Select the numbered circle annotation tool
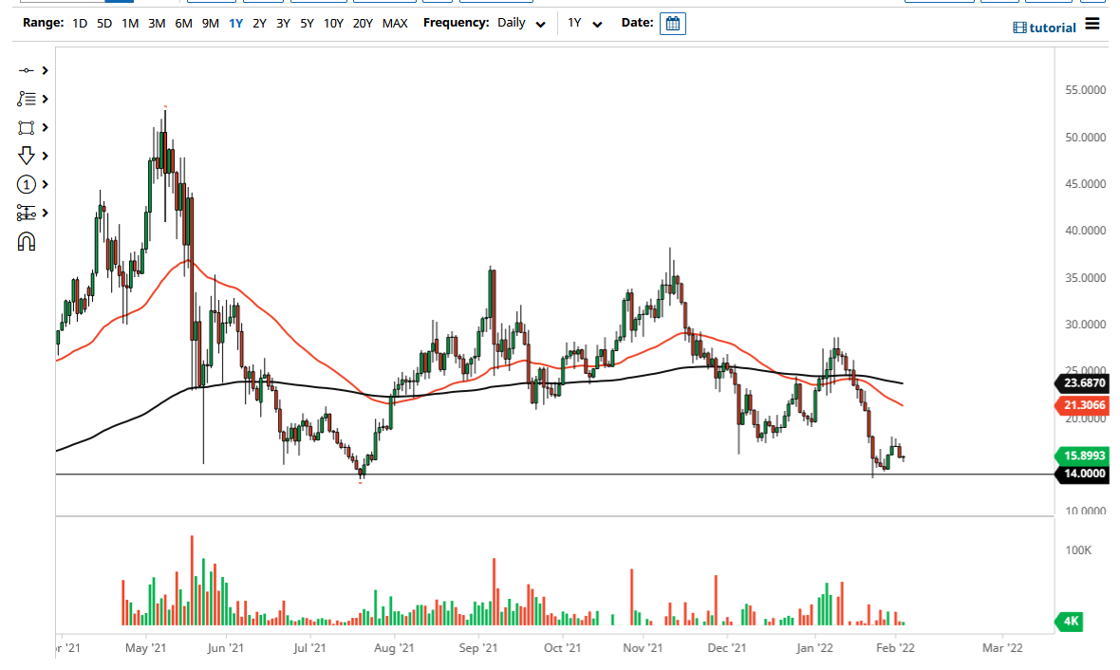The height and width of the screenshot is (670, 1120). (26, 183)
